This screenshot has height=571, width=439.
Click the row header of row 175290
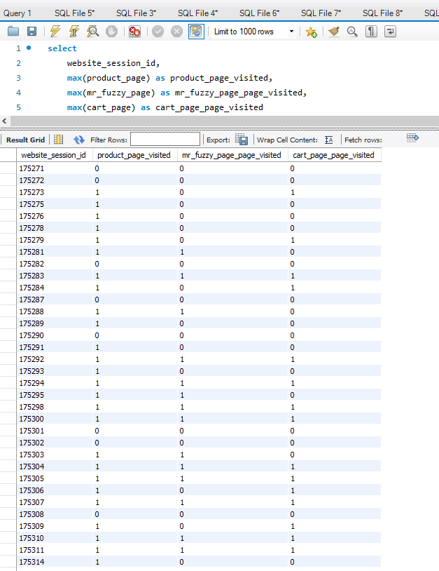[8, 335]
